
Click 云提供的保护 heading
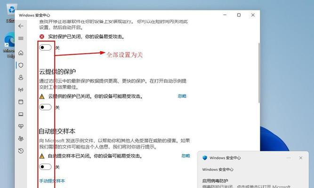pos(57,71)
